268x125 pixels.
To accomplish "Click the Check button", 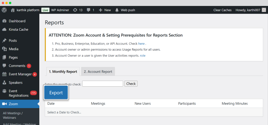I will (131, 84).
